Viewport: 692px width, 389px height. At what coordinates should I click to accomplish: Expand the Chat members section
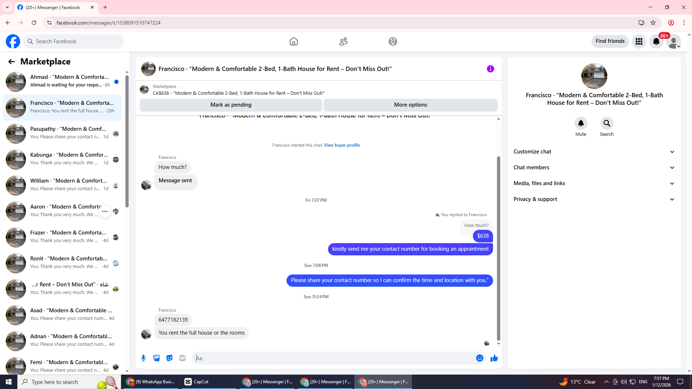(594, 167)
